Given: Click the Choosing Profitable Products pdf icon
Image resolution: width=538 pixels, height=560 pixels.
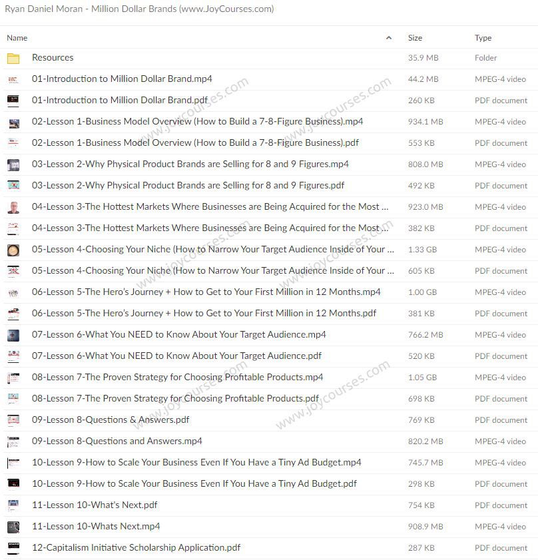Looking at the screenshot, I should (x=13, y=399).
